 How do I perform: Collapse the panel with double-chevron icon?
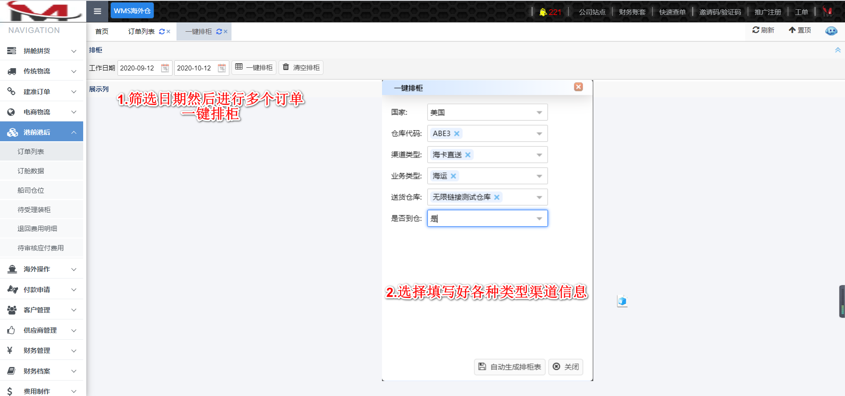838,50
